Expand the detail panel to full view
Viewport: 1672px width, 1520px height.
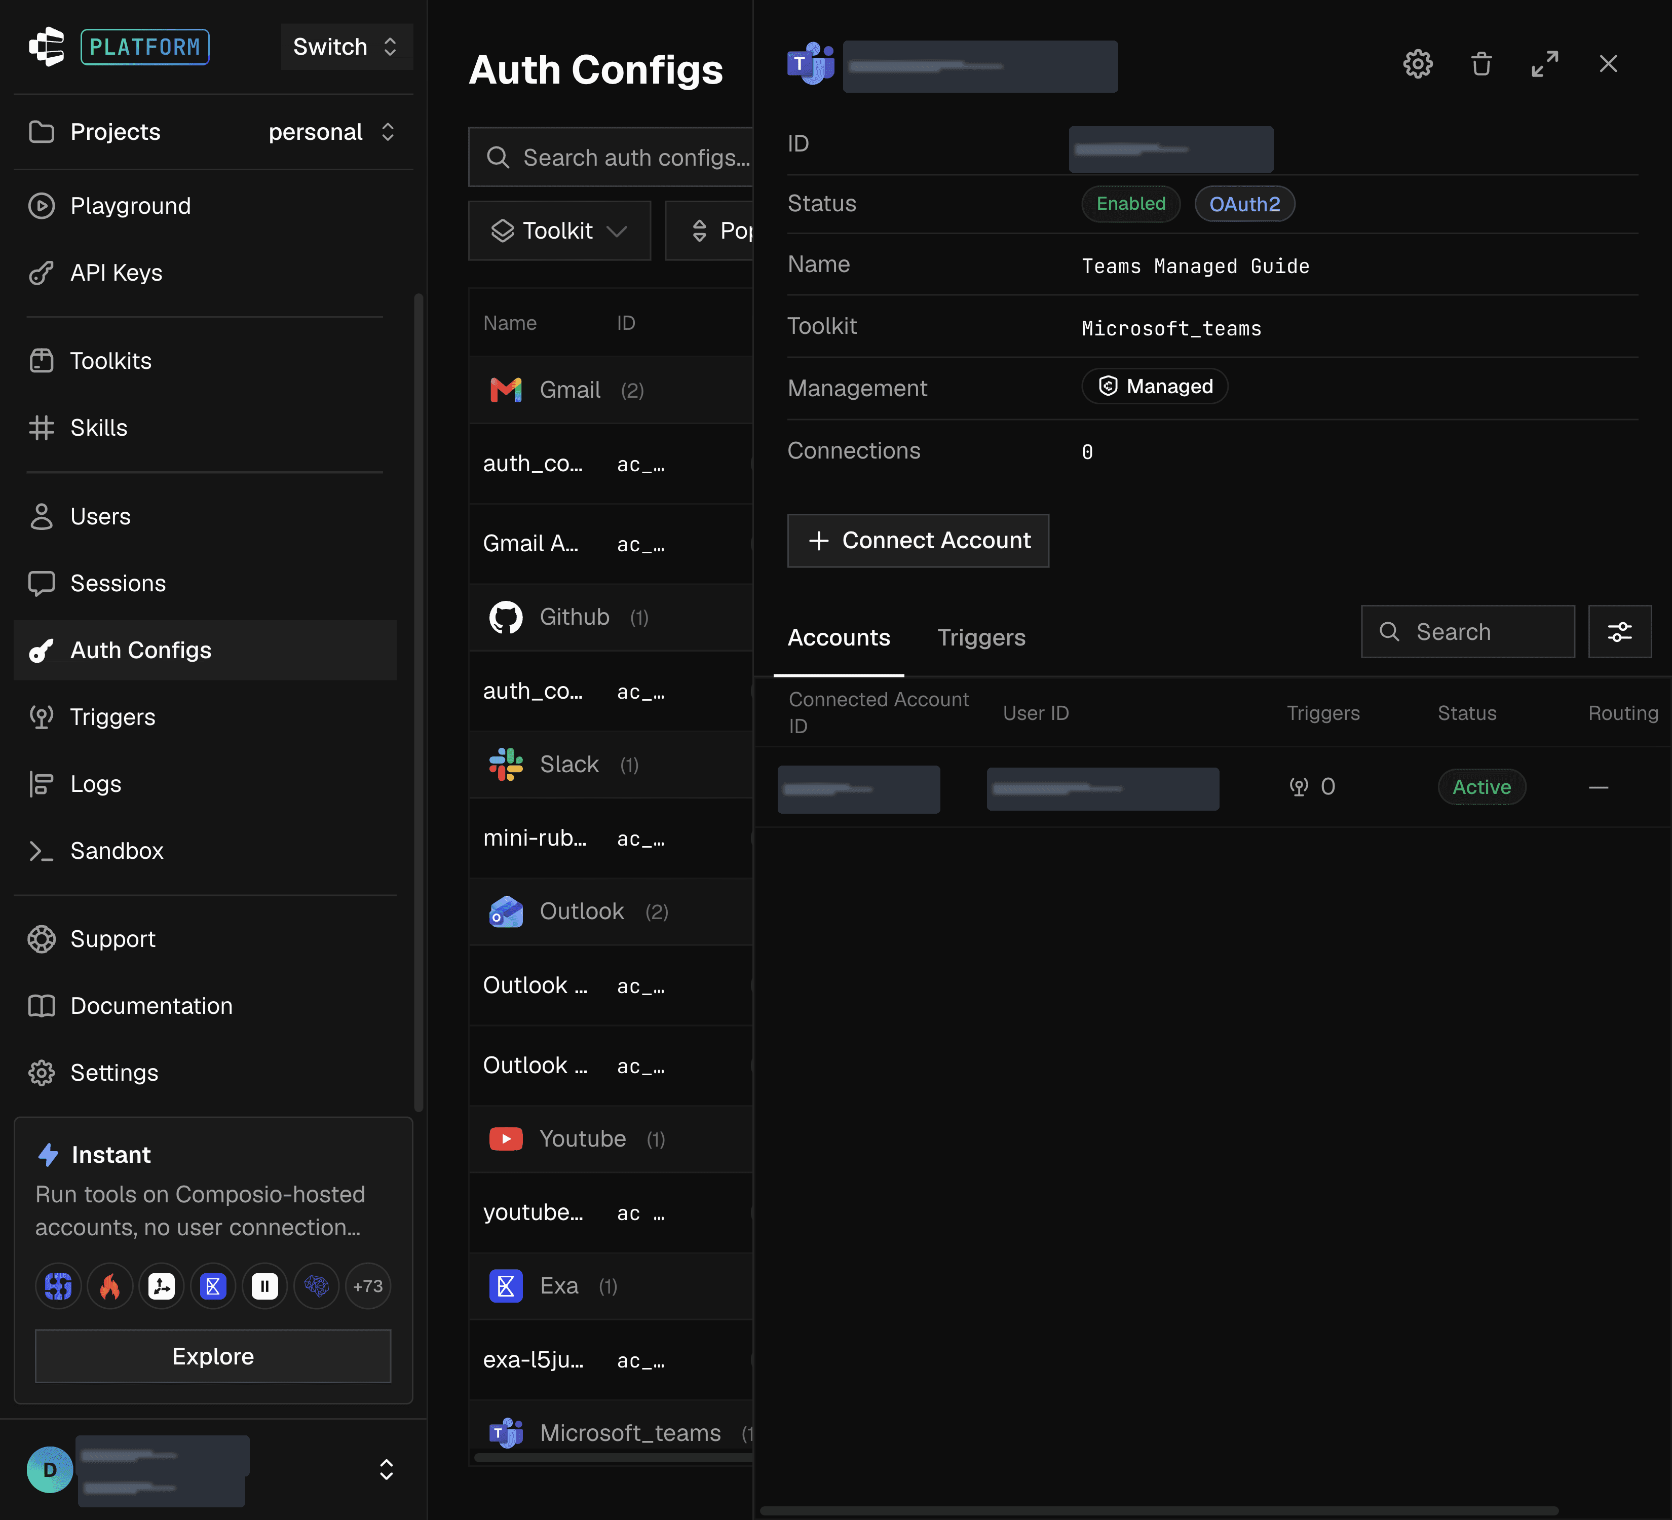[x=1544, y=64]
